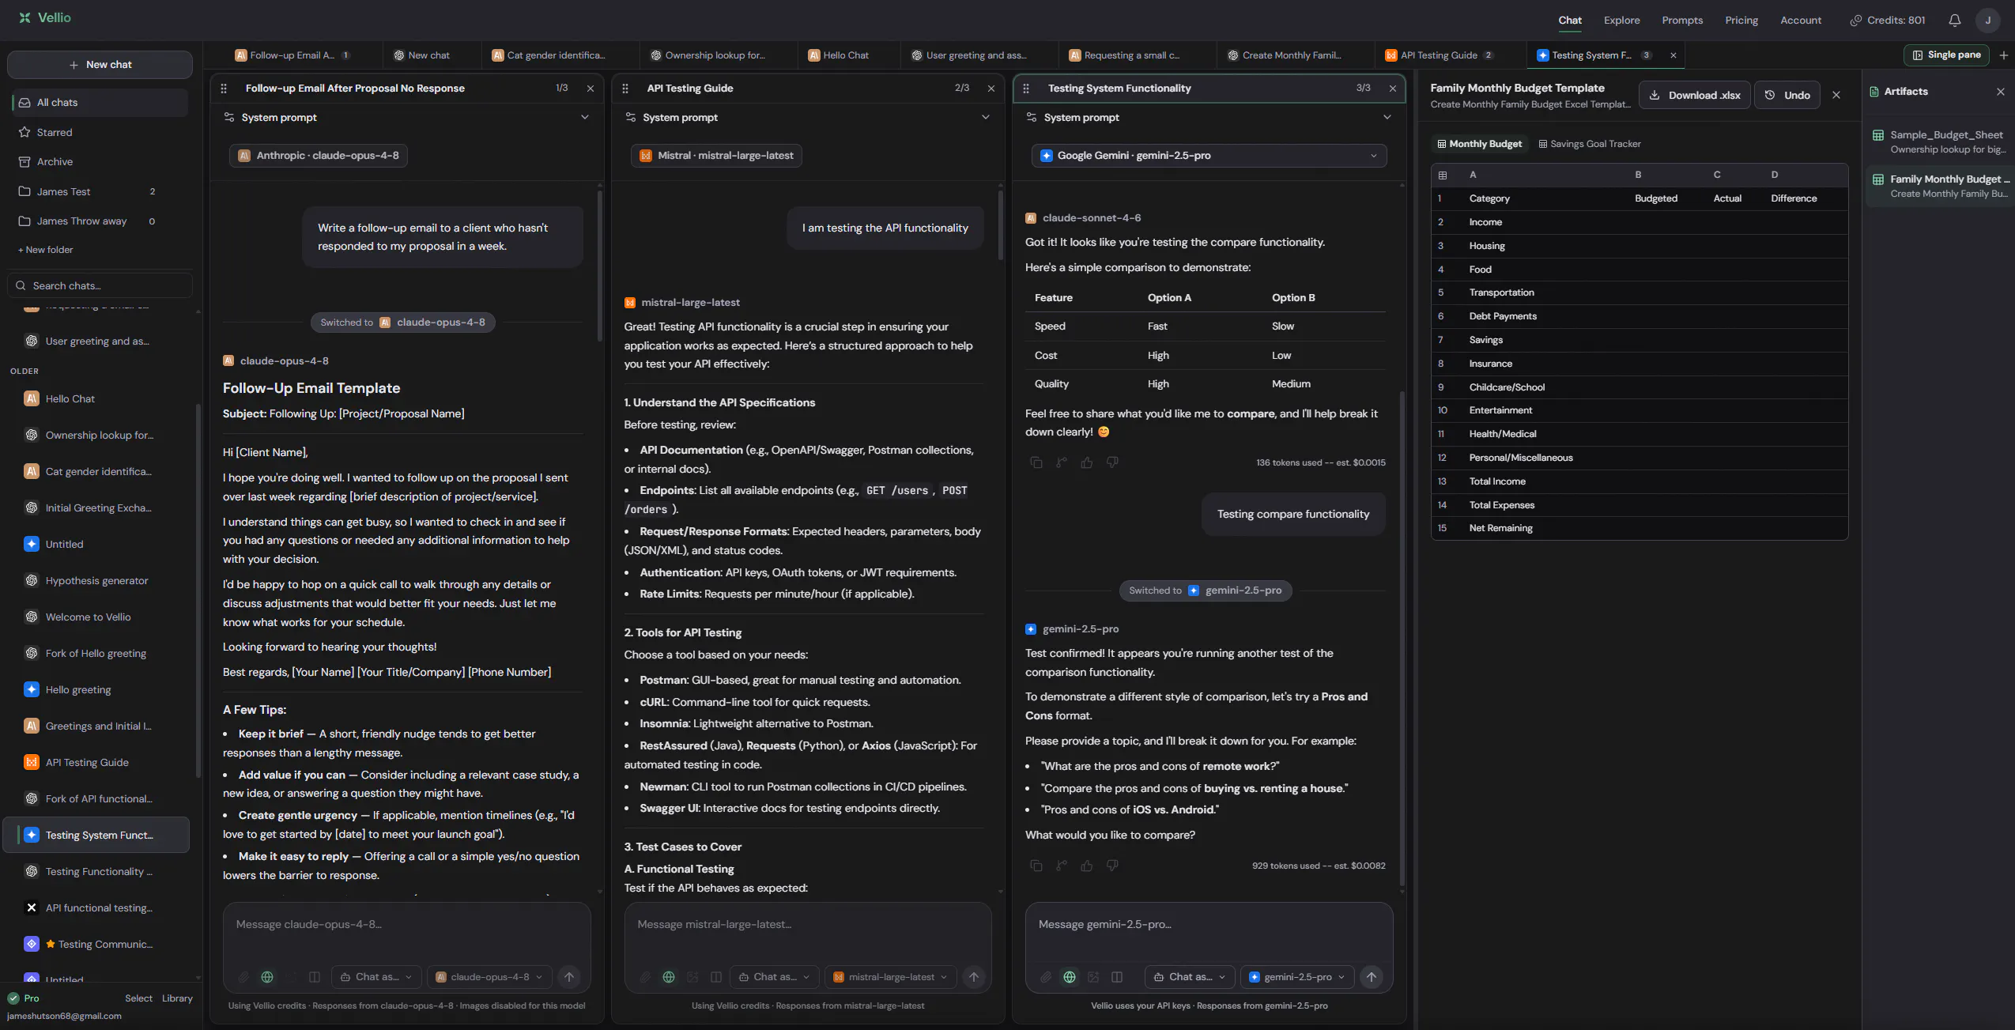The height and width of the screenshot is (1030, 2015).
Task: Open the Prompts nav item
Action: (1682, 21)
